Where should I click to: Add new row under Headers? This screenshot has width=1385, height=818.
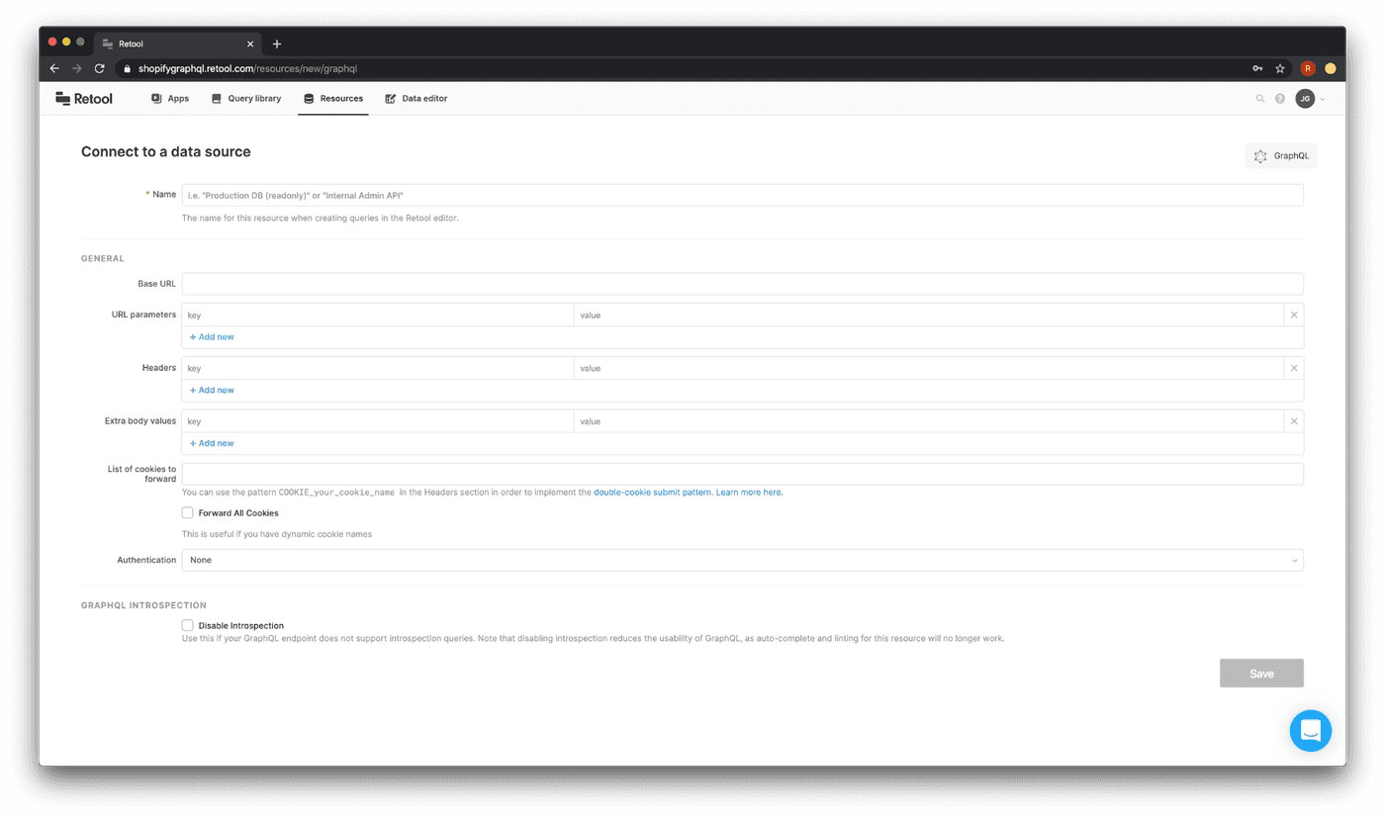(x=213, y=390)
